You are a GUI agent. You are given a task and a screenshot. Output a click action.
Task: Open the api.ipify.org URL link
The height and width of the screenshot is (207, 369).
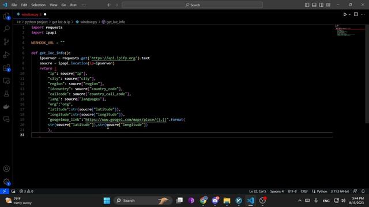tap(114, 58)
